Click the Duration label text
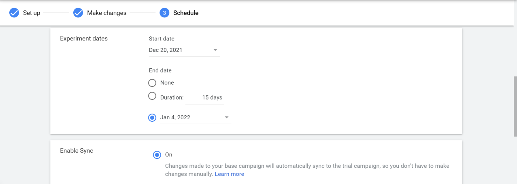Viewport: 517px width, 184px height. pos(172,97)
